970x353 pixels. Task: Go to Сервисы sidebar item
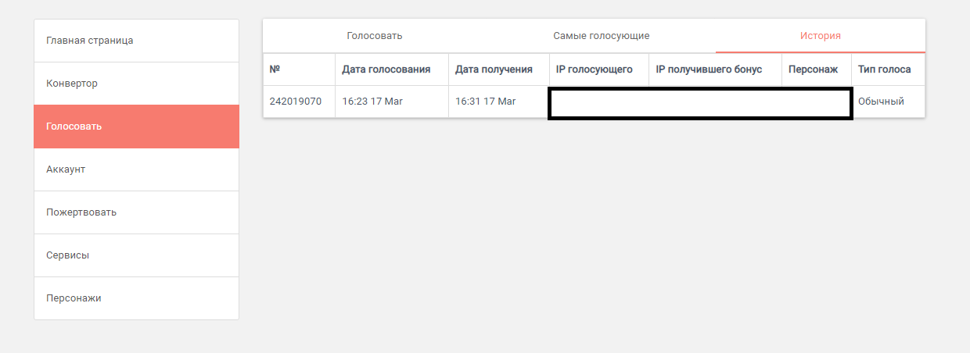point(136,255)
